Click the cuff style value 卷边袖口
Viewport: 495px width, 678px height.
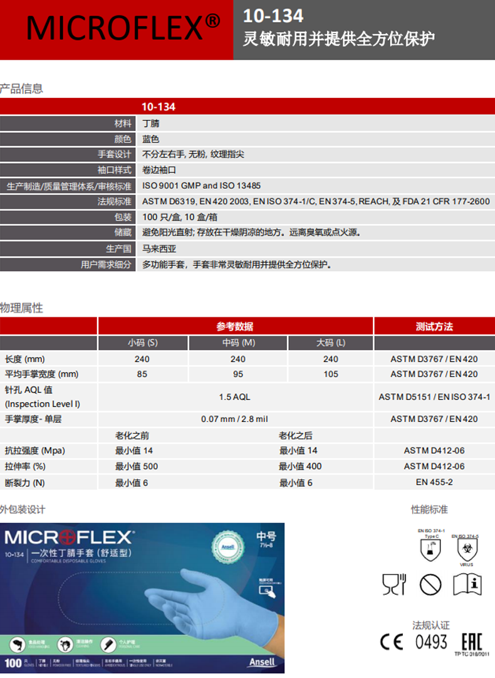[159, 170]
